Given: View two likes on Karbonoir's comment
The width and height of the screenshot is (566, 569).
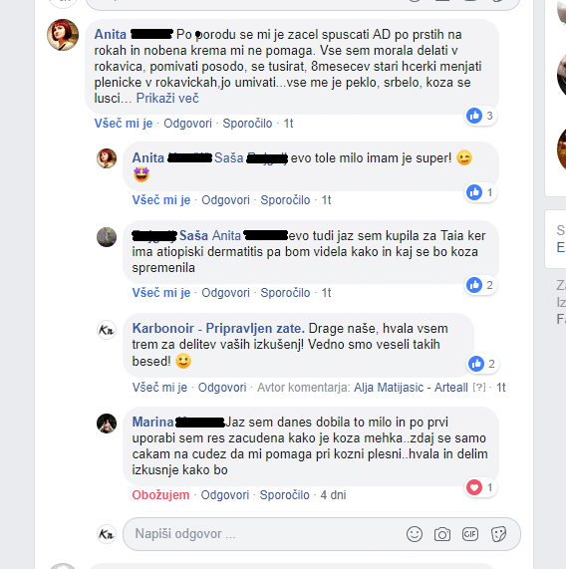Looking at the screenshot, I should [483, 364].
